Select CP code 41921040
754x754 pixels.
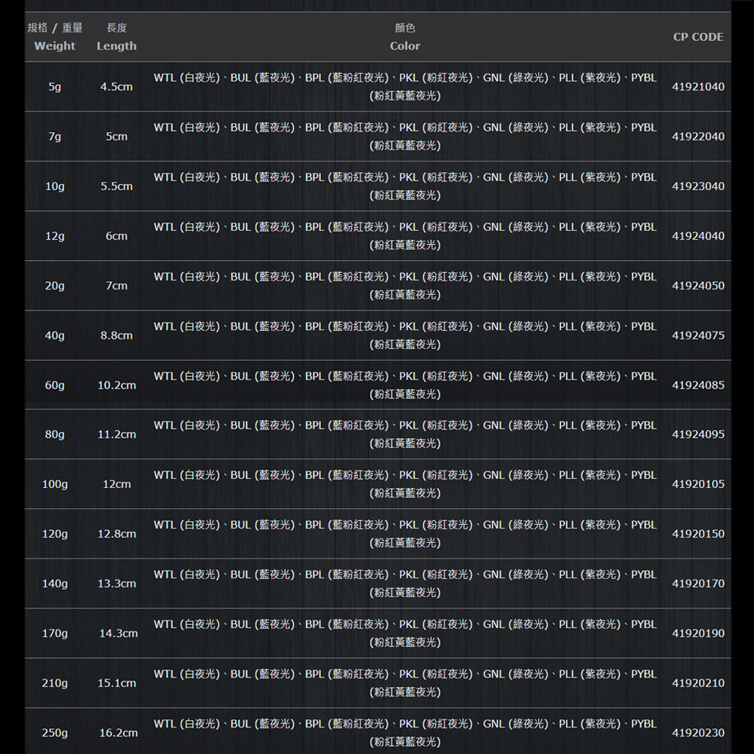[x=697, y=87]
